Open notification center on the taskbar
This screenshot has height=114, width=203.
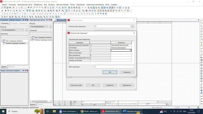coord(199,111)
